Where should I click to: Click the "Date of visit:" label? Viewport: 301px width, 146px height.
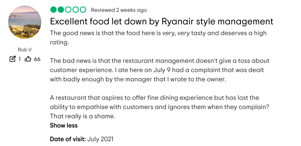click(68, 139)
